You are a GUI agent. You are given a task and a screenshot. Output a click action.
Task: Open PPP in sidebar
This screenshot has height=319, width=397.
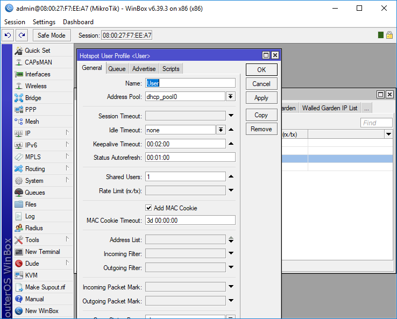[x=43, y=110]
